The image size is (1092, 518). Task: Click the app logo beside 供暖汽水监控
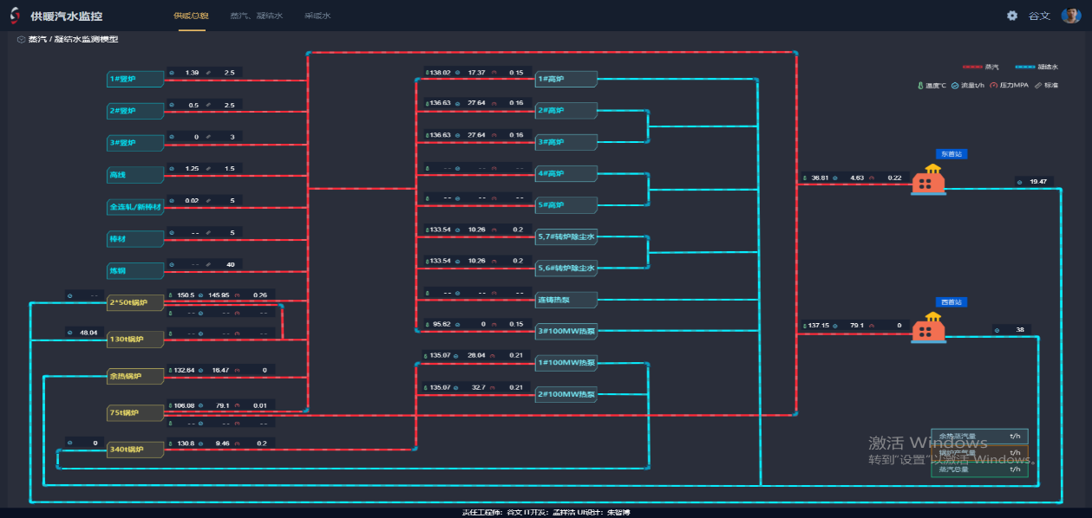[15, 16]
